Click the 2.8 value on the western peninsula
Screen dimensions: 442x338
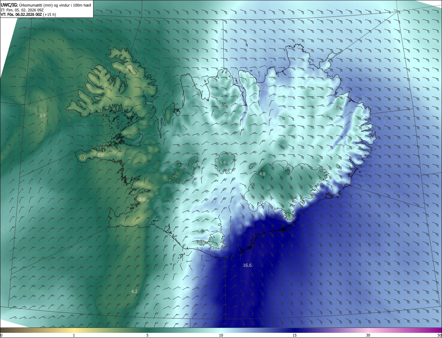pyautogui.click(x=100, y=156)
